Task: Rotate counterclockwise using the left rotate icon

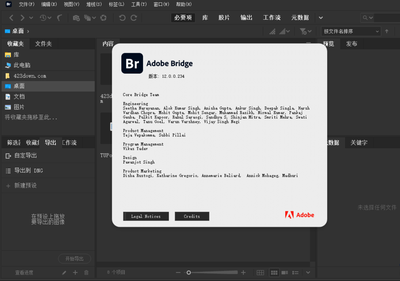Action: [122, 17]
